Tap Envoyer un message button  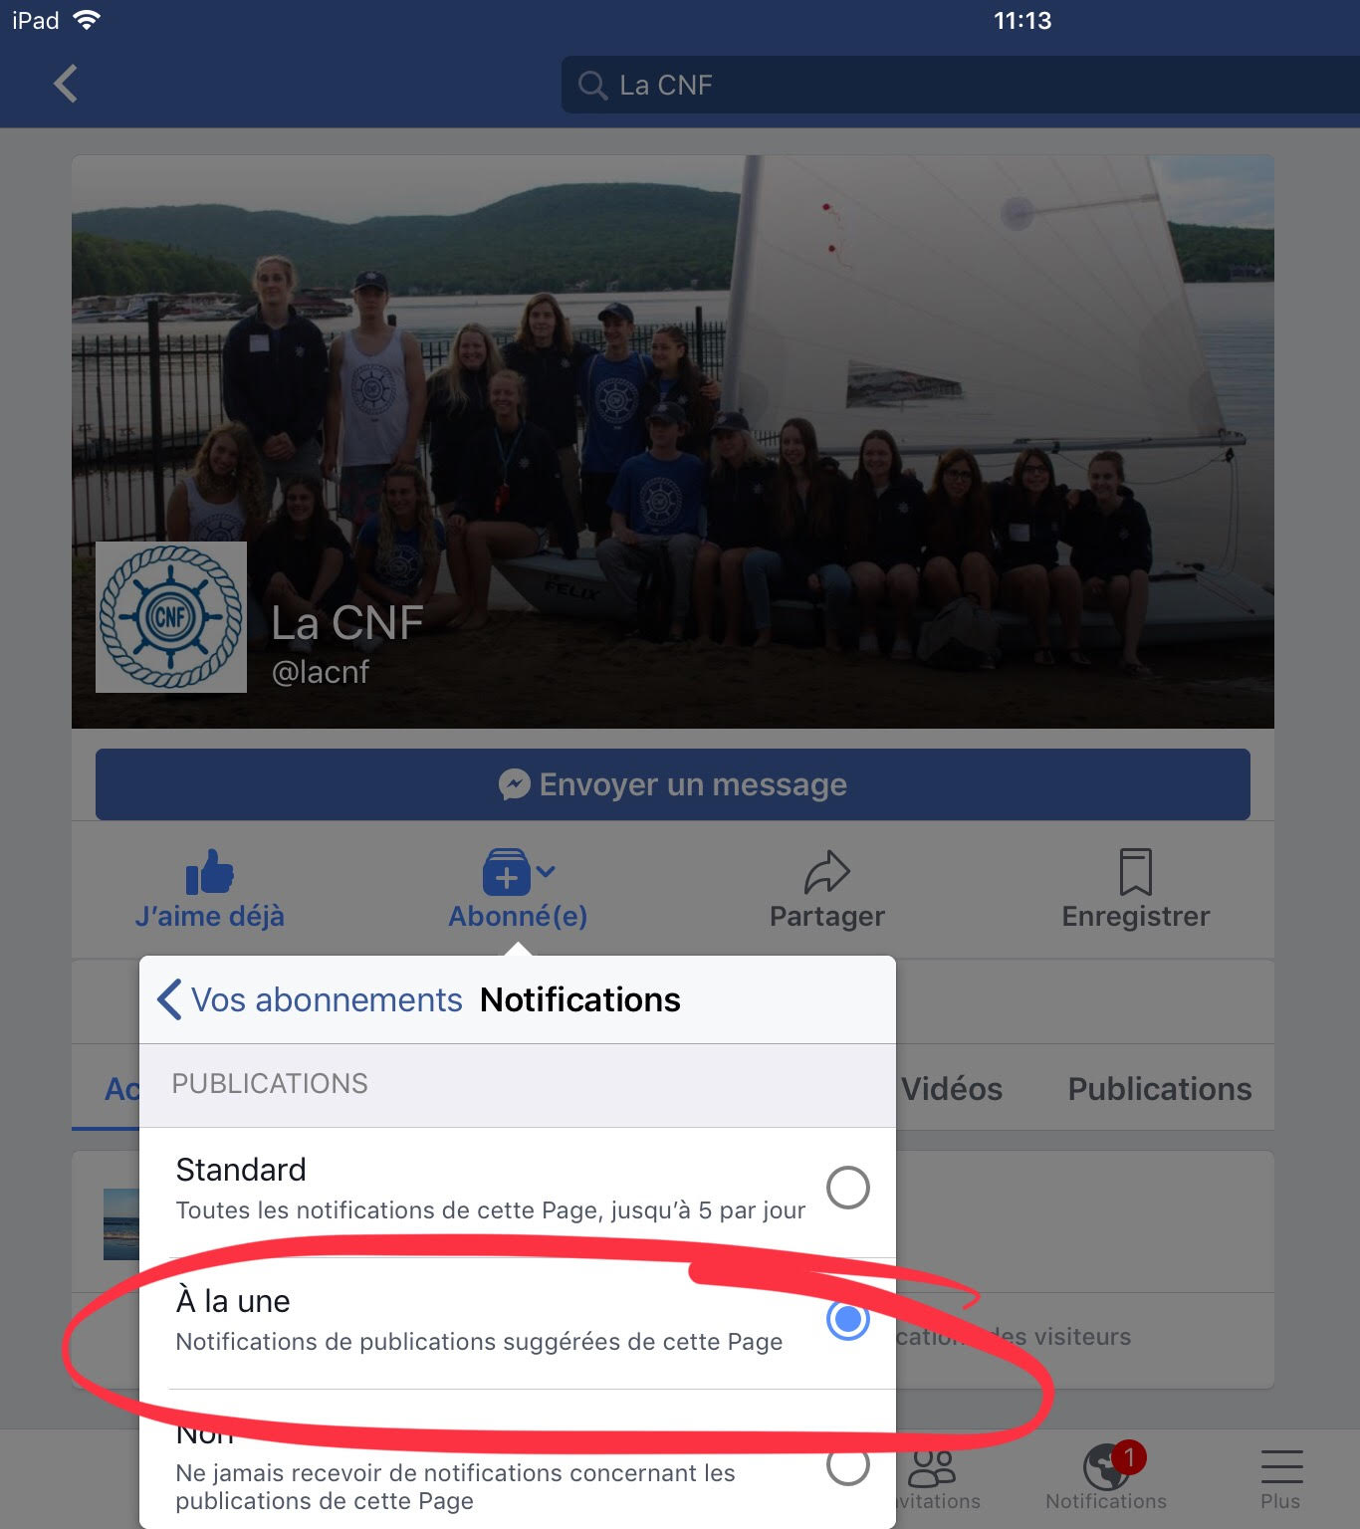tap(673, 784)
